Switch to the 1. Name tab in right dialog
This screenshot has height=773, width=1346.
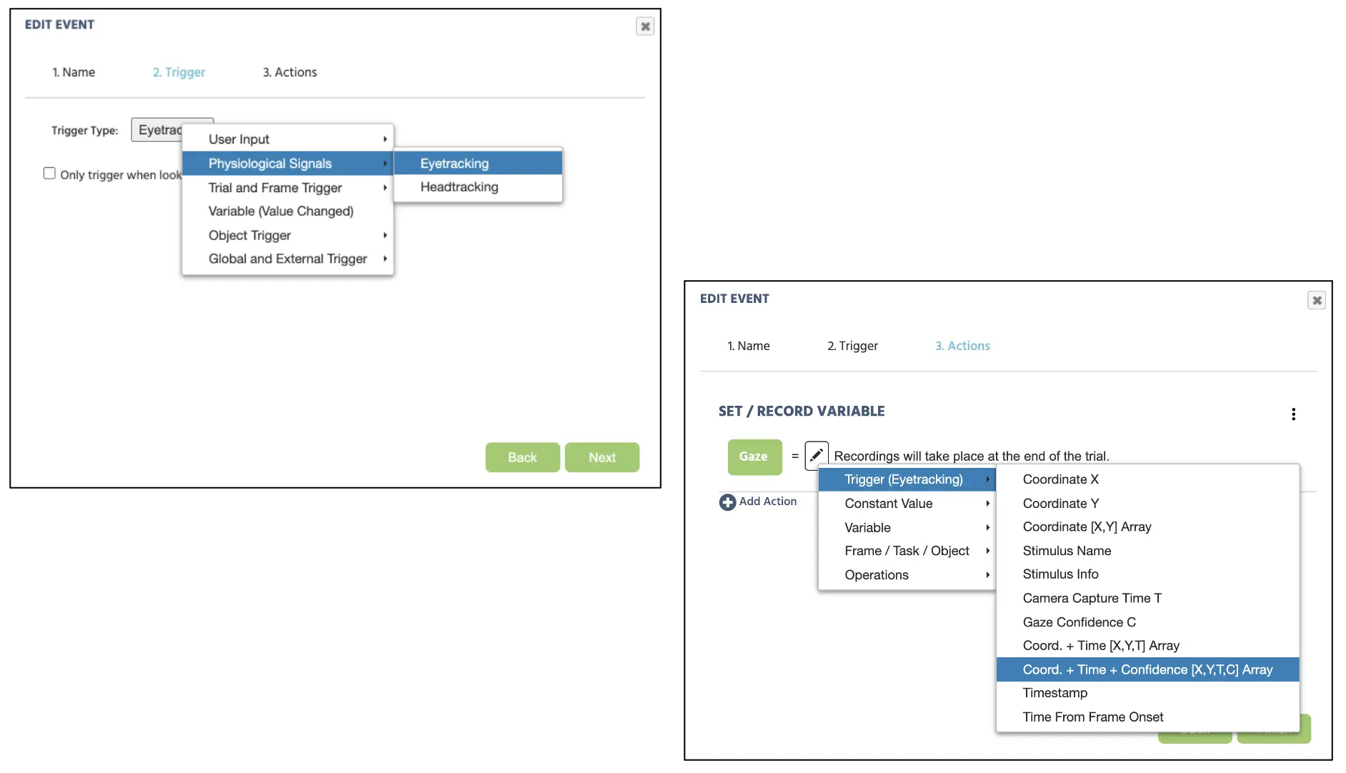pyautogui.click(x=748, y=346)
